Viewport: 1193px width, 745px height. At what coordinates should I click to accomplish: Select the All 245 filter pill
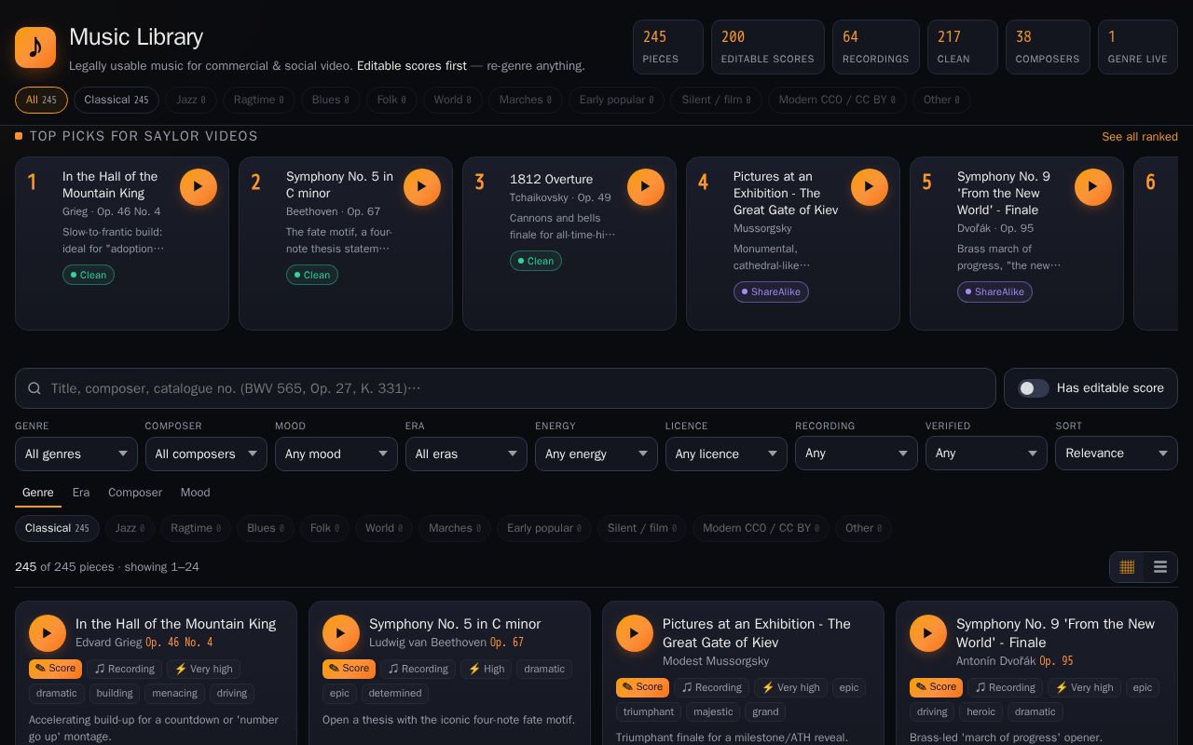pos(41,100)
